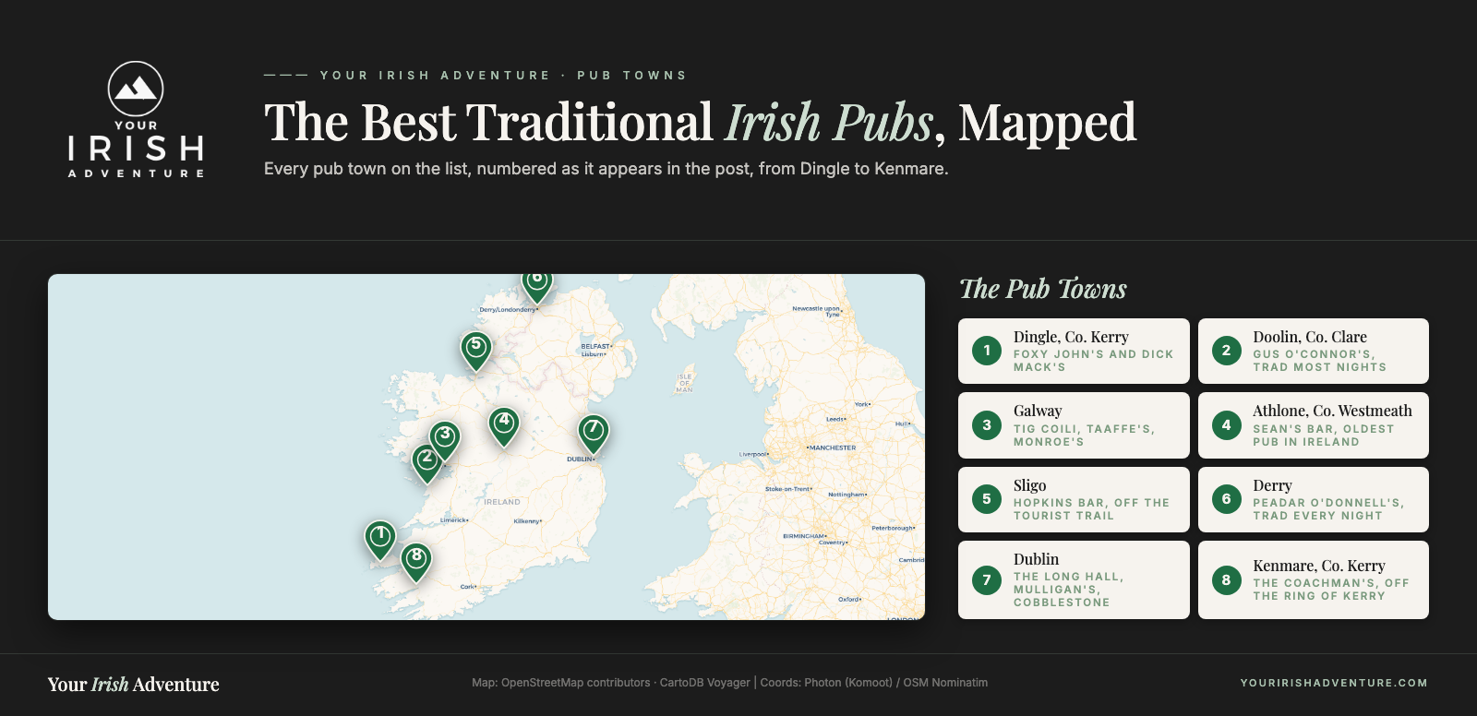1477x716 pixels.
Task: Click green number 8 badge in Kenmare card
Action: 1227,580
